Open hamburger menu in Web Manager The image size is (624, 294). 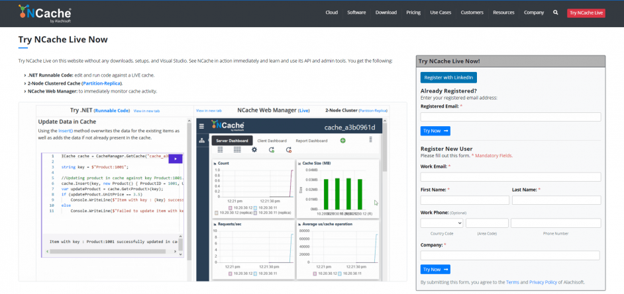coord(201,126)
